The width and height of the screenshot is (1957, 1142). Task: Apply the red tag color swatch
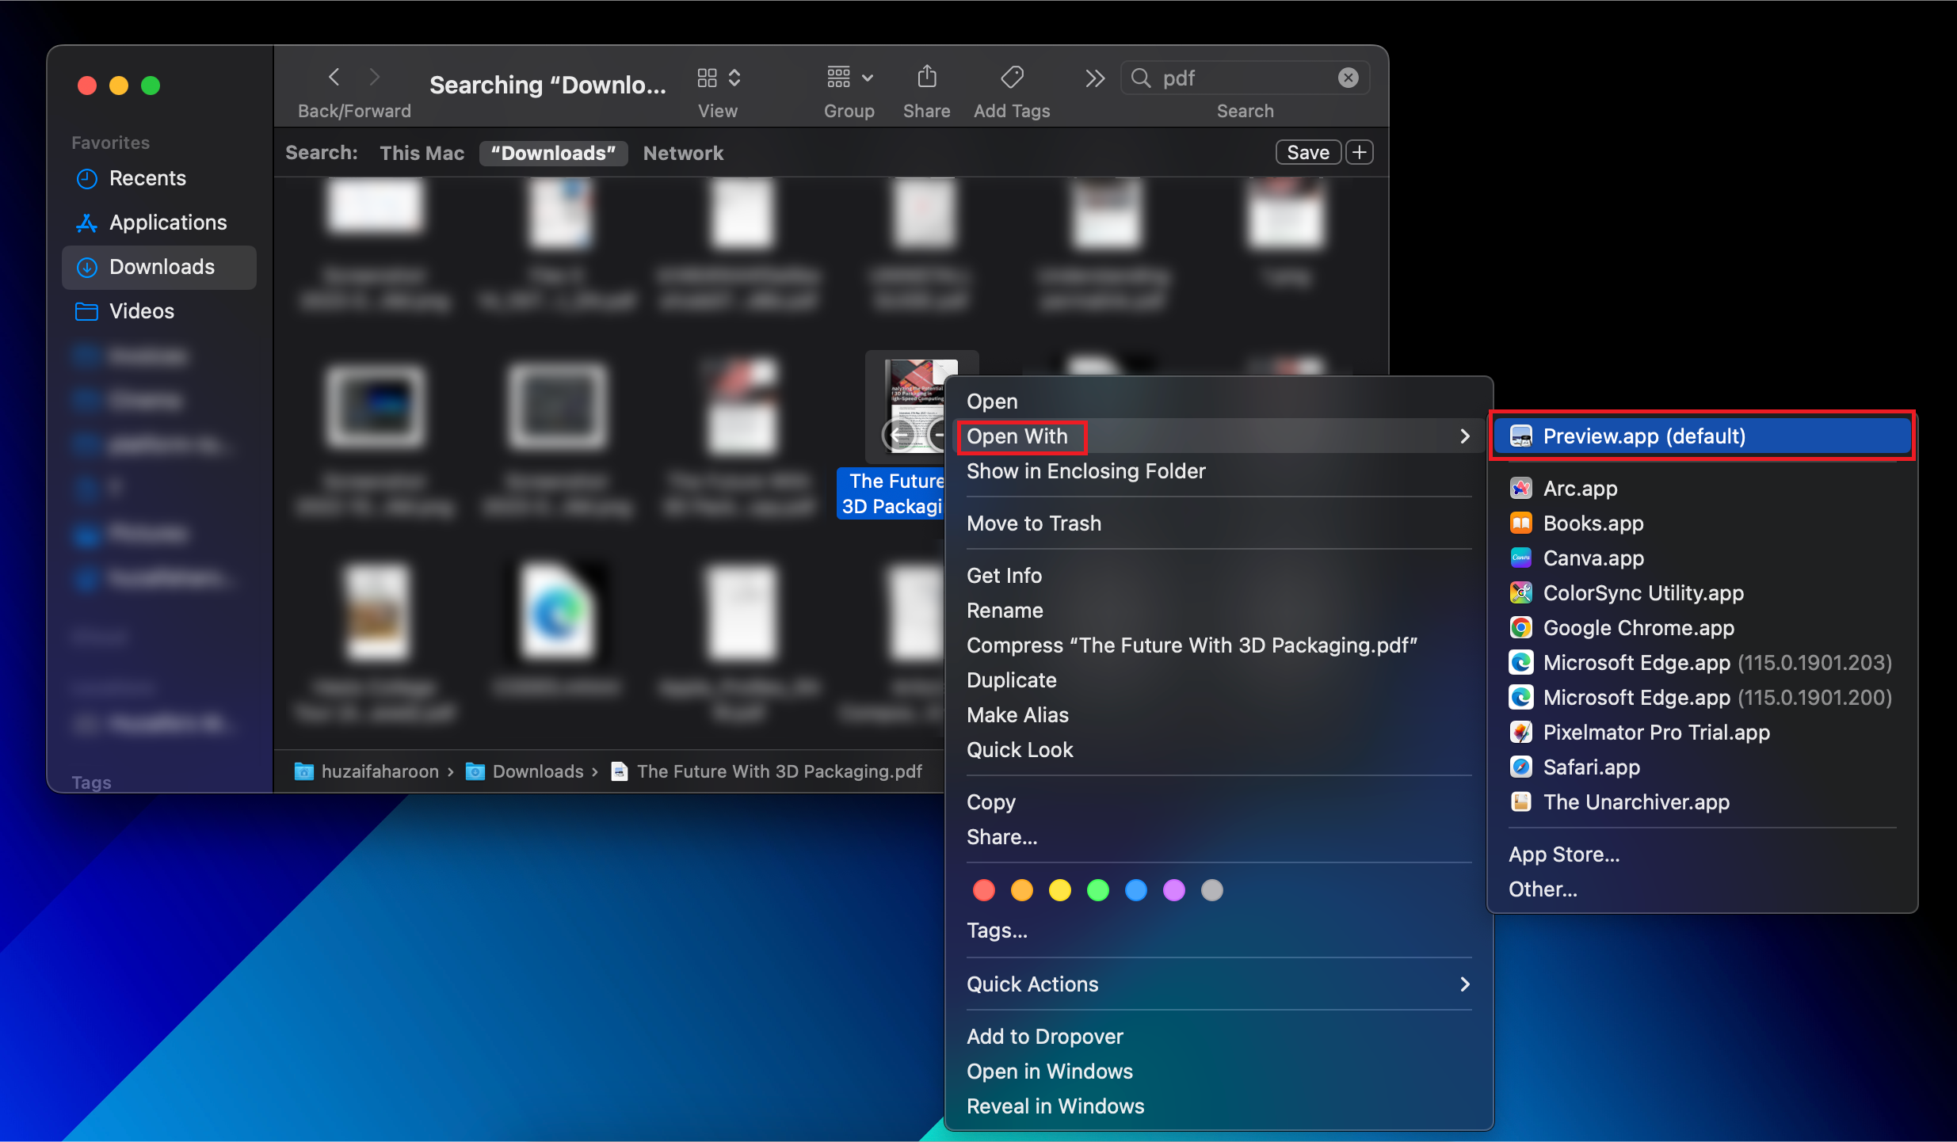pos(983,890)
